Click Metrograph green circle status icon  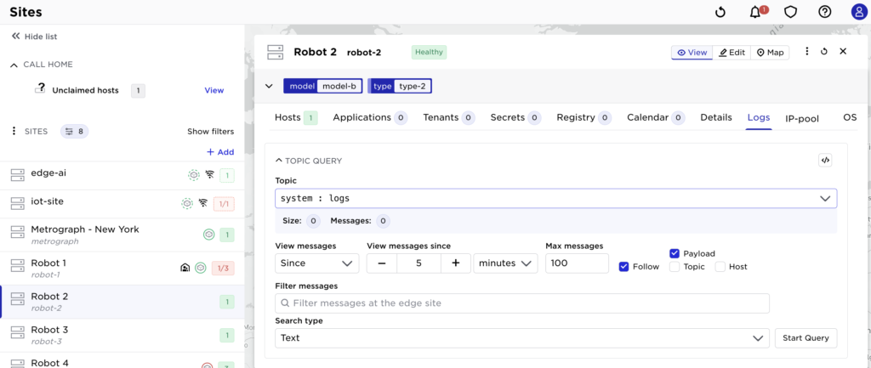click(209, 235)
